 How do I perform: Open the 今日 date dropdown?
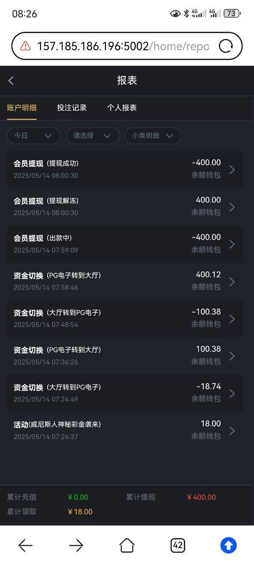(34, 136)
